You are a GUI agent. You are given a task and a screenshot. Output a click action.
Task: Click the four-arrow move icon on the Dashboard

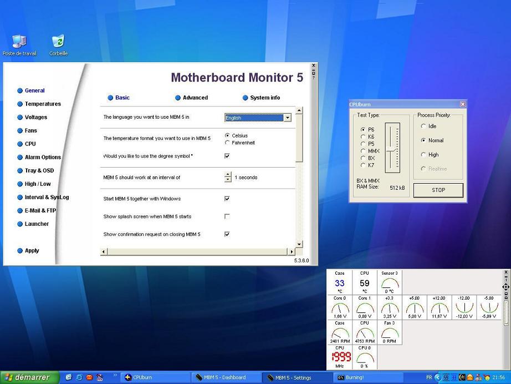(x=506, y=287)
